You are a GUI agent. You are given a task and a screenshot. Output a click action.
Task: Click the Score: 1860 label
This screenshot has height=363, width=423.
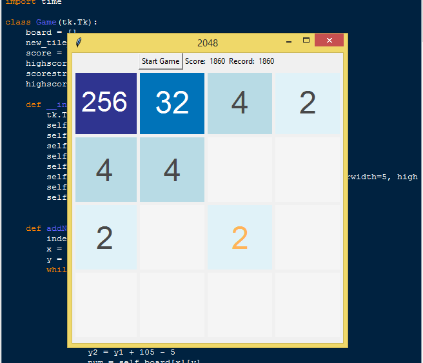[x=205, y=61]
